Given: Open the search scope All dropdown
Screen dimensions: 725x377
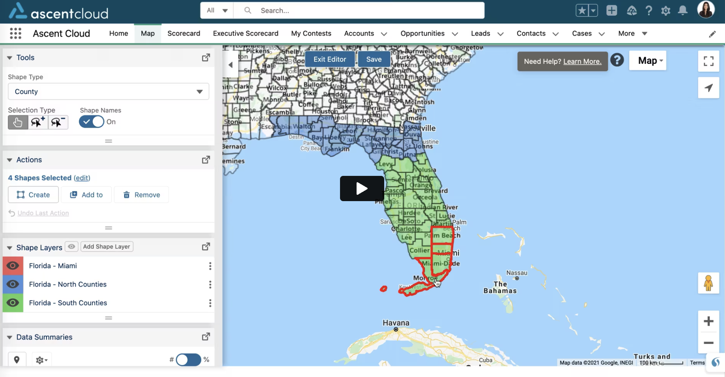Looking at the screenshot, I should pos(217,11).
